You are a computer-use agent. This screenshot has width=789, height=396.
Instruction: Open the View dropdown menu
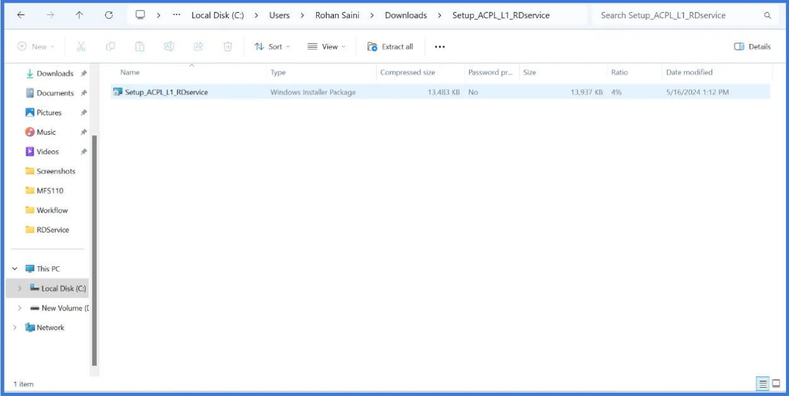point(326,47)
